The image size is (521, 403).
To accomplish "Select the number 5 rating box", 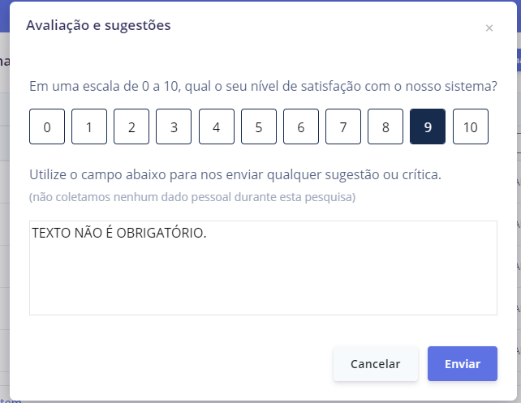I will pyautogui.click(x=259, y=126).
